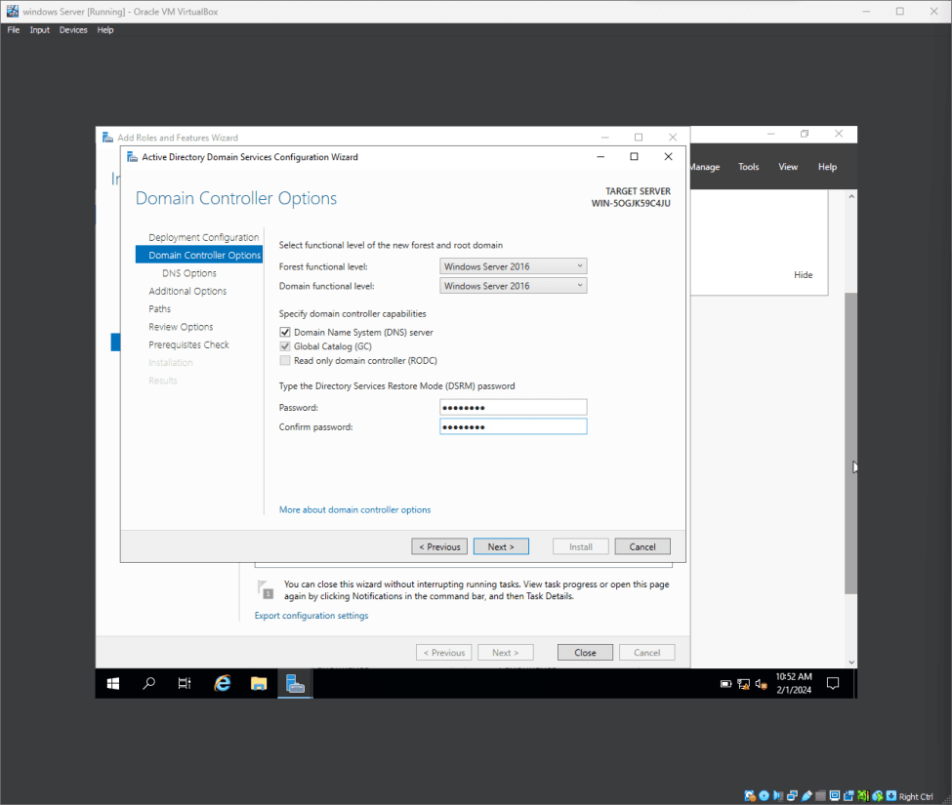The width and height of the screenshot is (952, 805).
Task: Open Forest functional level dropdown
Action: pos(513,266)
